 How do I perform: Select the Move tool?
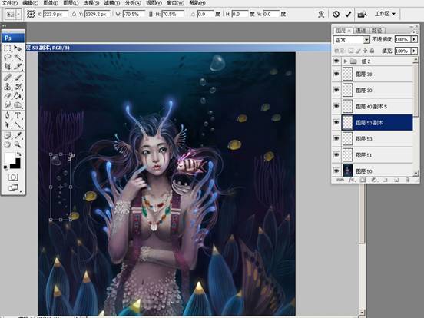pos(18,48)
